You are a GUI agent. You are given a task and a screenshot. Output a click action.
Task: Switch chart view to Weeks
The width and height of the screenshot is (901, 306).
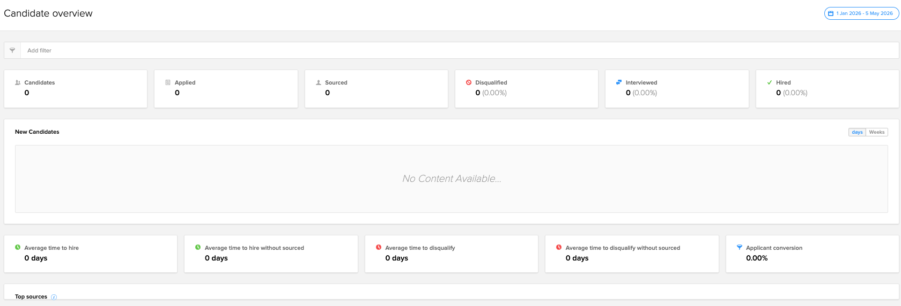pyautogui.click(x=877, y=132)
